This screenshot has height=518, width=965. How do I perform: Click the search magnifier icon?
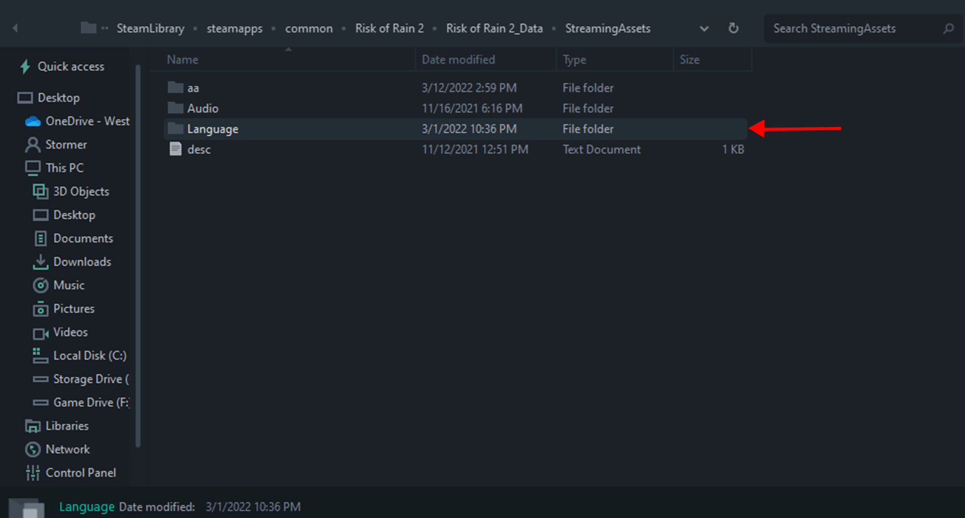[x=948, y=28]
